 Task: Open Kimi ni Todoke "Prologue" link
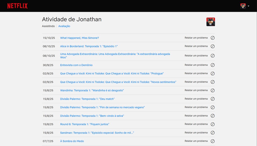pos(112,74)
